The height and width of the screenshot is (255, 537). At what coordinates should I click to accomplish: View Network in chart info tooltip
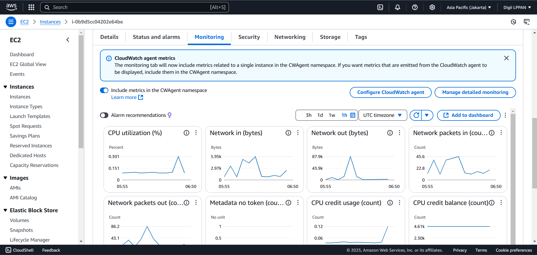288,133
